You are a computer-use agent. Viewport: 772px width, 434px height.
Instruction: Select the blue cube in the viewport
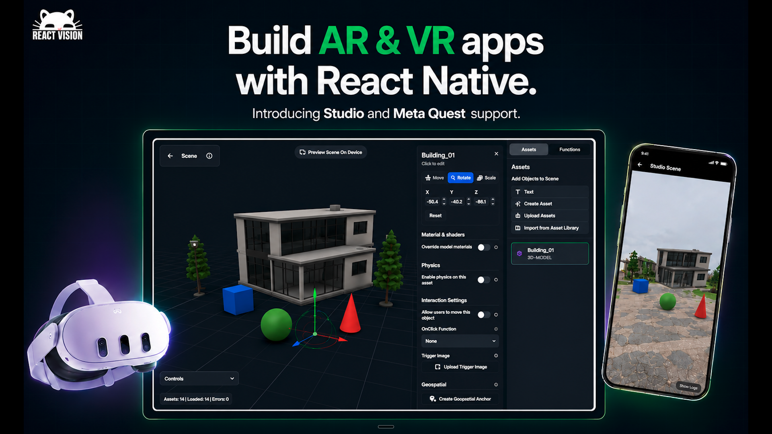[x=238, y=300]
